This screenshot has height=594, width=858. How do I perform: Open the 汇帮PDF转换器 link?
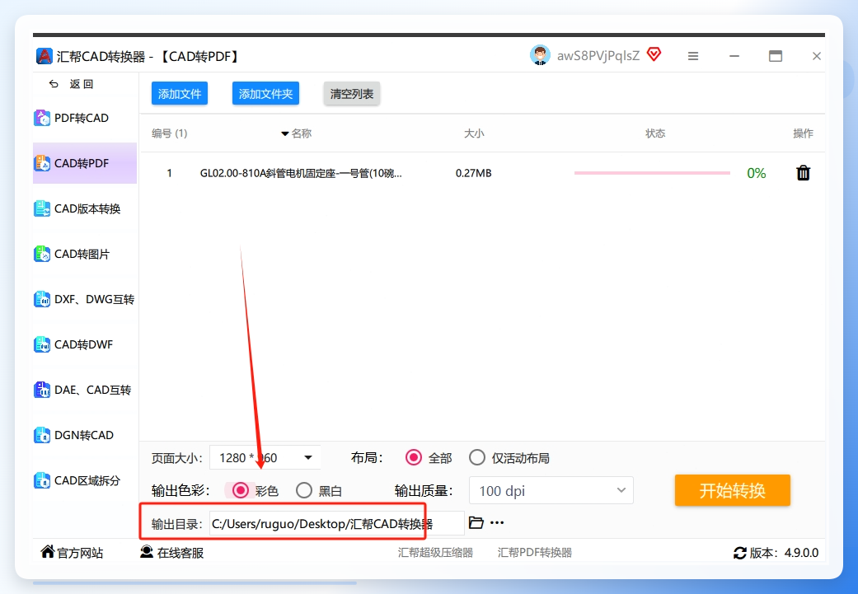click(535, 553)
